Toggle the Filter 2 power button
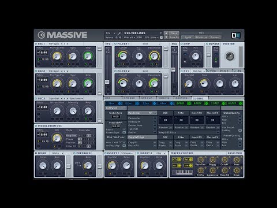This screenshot has height=208, width=277. (115, 71)
